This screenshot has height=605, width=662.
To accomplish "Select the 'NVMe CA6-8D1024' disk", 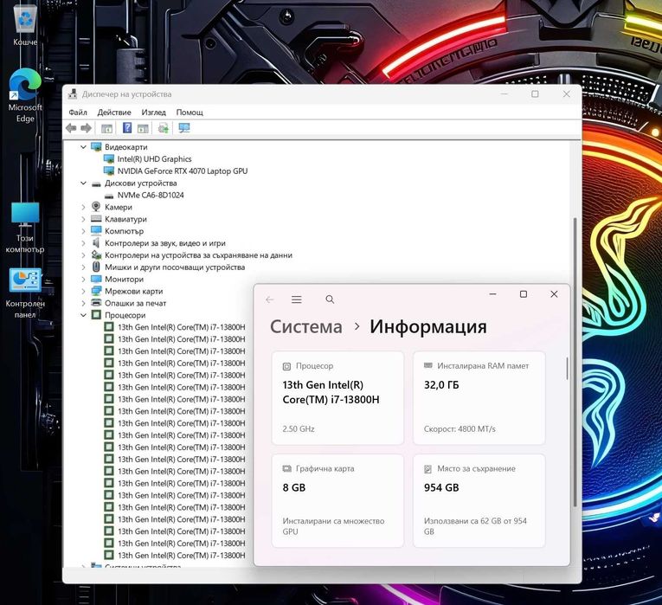I will 151,195.
